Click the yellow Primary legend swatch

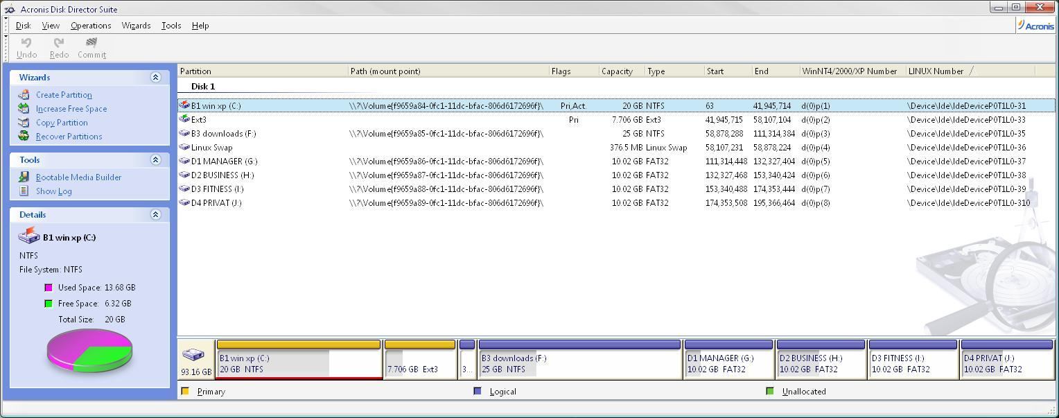185,391
